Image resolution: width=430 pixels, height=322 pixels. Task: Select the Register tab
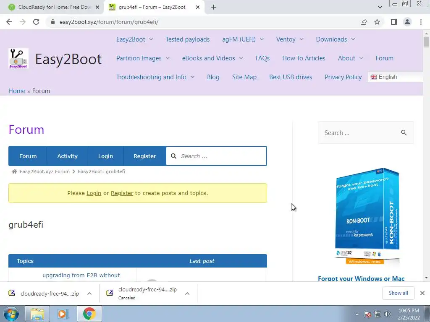pyautogui.click(x=145, y=156)
